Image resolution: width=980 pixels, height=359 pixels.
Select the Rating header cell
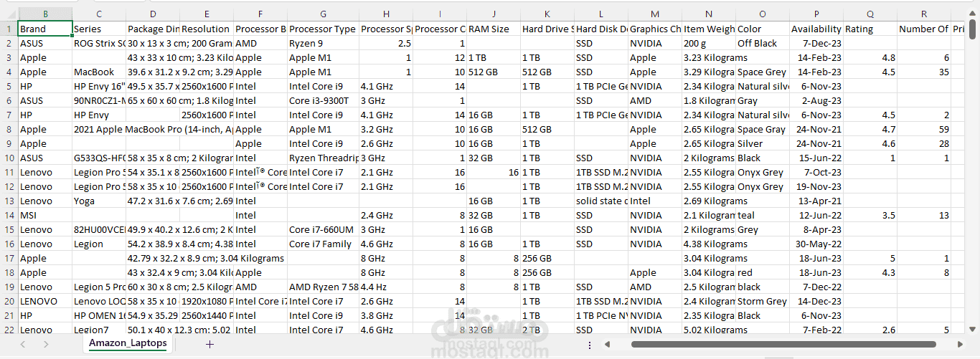pyautogui.click(x=870, y=29)
